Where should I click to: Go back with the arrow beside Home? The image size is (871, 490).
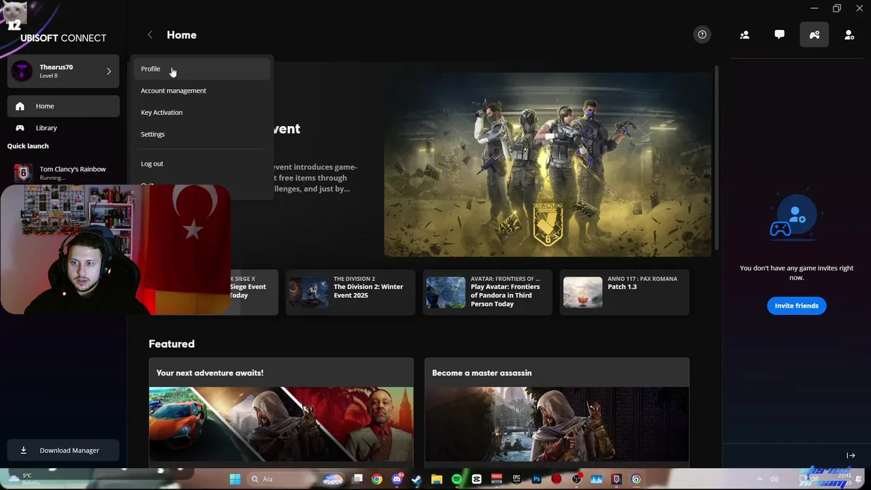tap(150, 35)
